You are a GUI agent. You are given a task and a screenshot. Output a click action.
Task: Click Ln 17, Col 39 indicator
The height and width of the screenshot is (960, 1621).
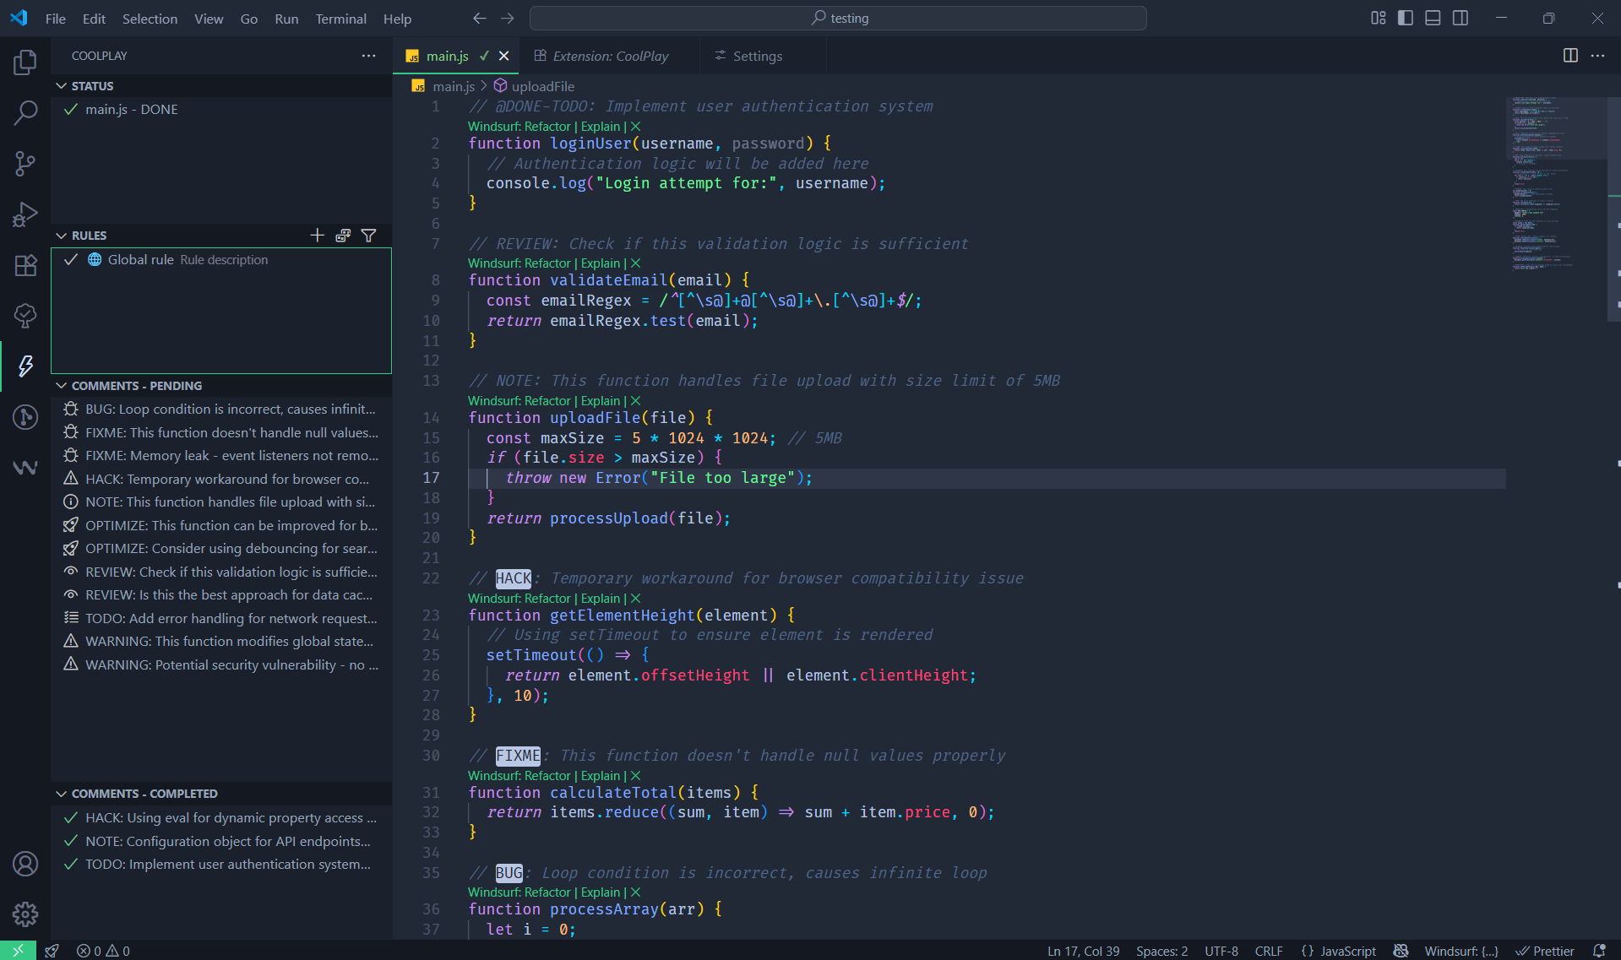coord(1083,951)
